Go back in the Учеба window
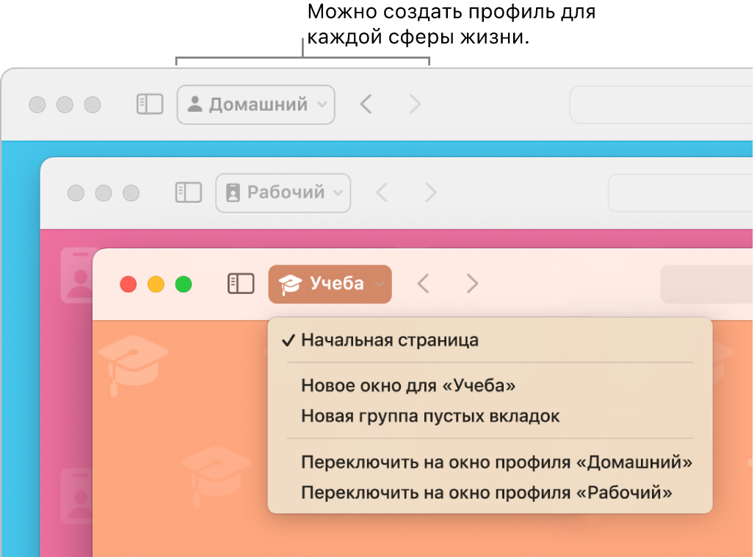Screen dimensions: 754x557 click(x=423, y=284)
